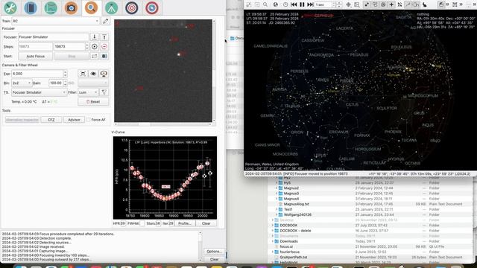The width and height of the screenshot is (477, 268).
Task: Open the Mount tripod tab
Action: (112, 7)
